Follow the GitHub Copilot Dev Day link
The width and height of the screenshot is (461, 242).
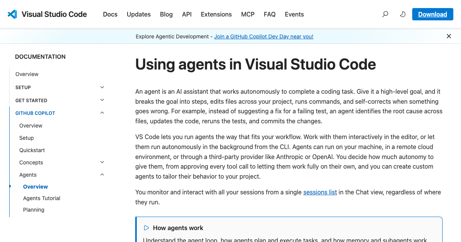264,36
